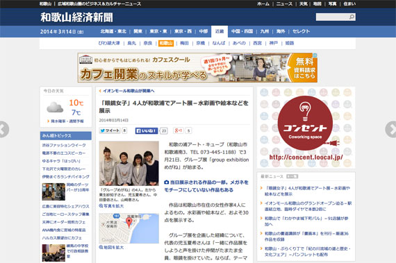
Task: Click the 降水確率・週間予報 weather link
Action: coord(67,121)
